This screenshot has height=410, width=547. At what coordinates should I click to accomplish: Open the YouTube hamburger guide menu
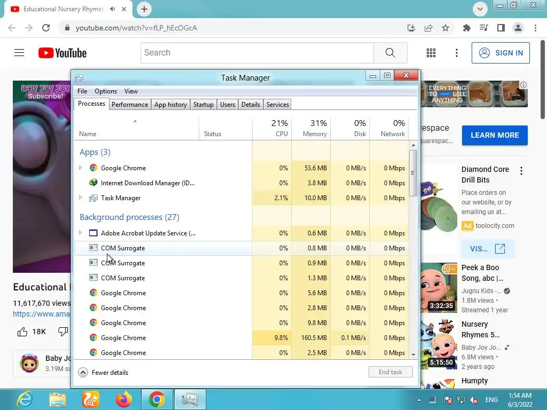click(19, 53)
